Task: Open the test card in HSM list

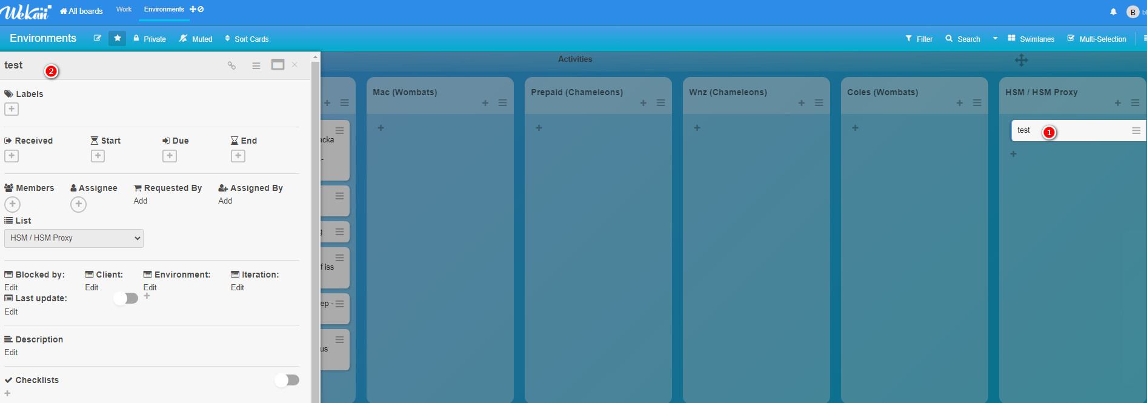Action: point(1024,130)
